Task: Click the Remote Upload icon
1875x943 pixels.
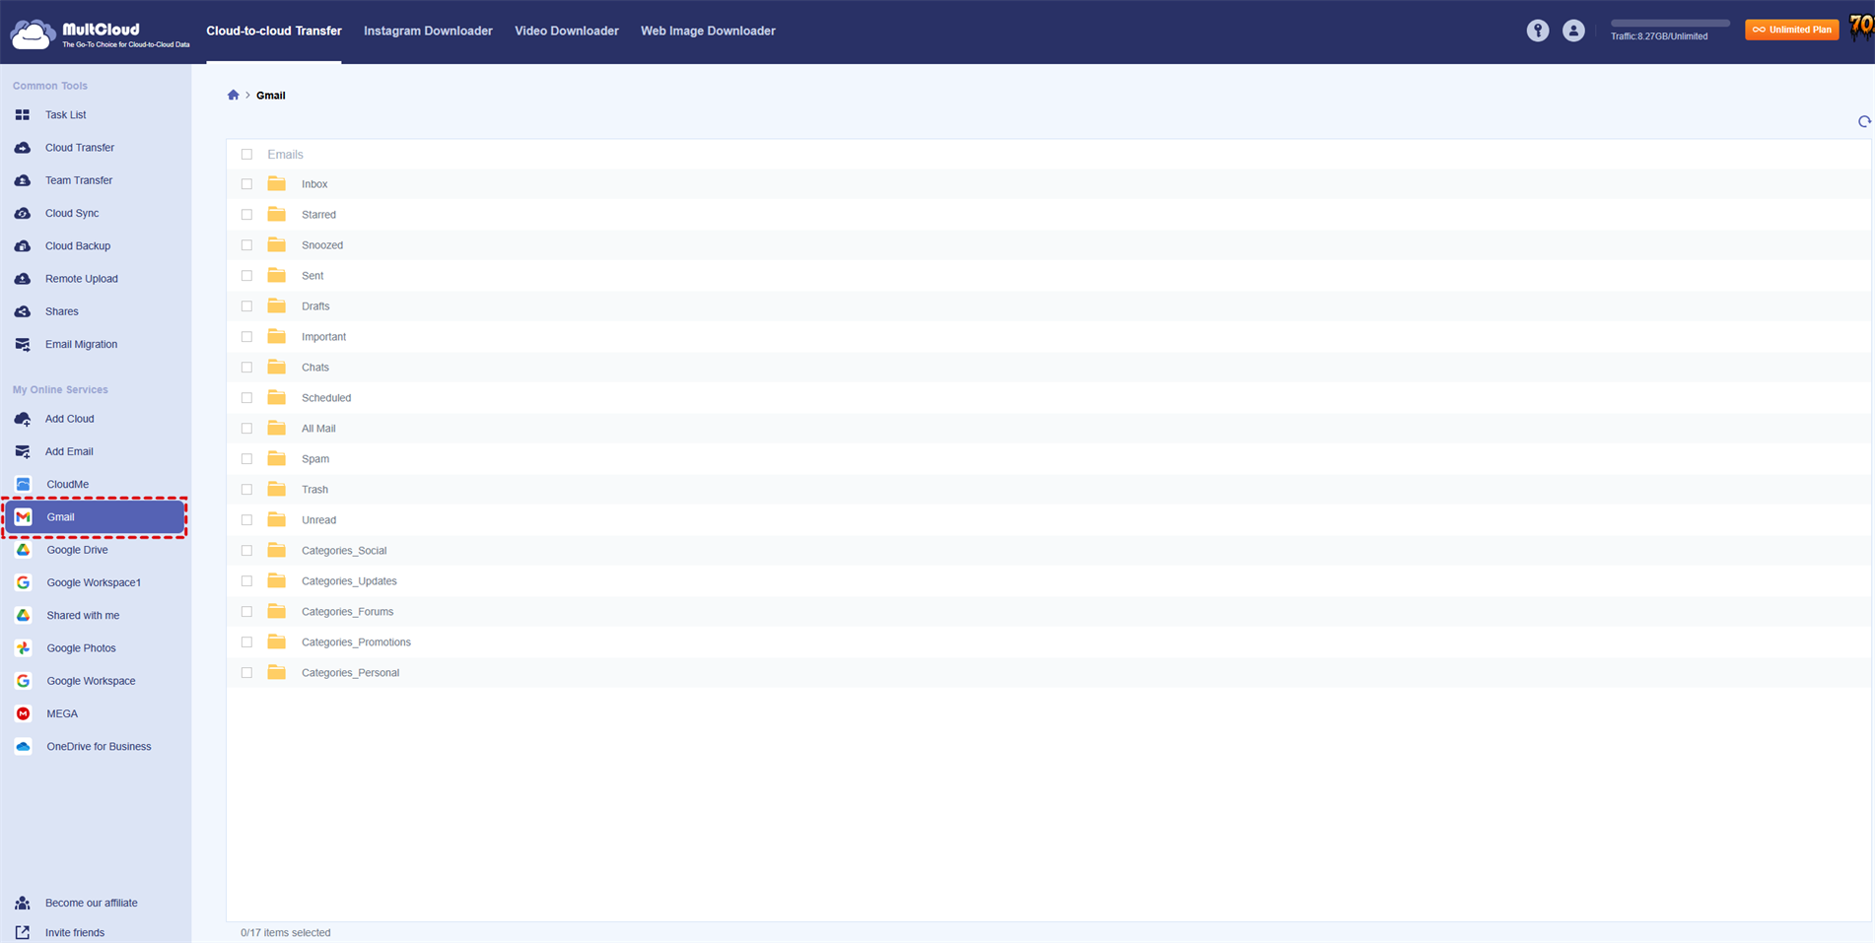Action: point(22,279)
